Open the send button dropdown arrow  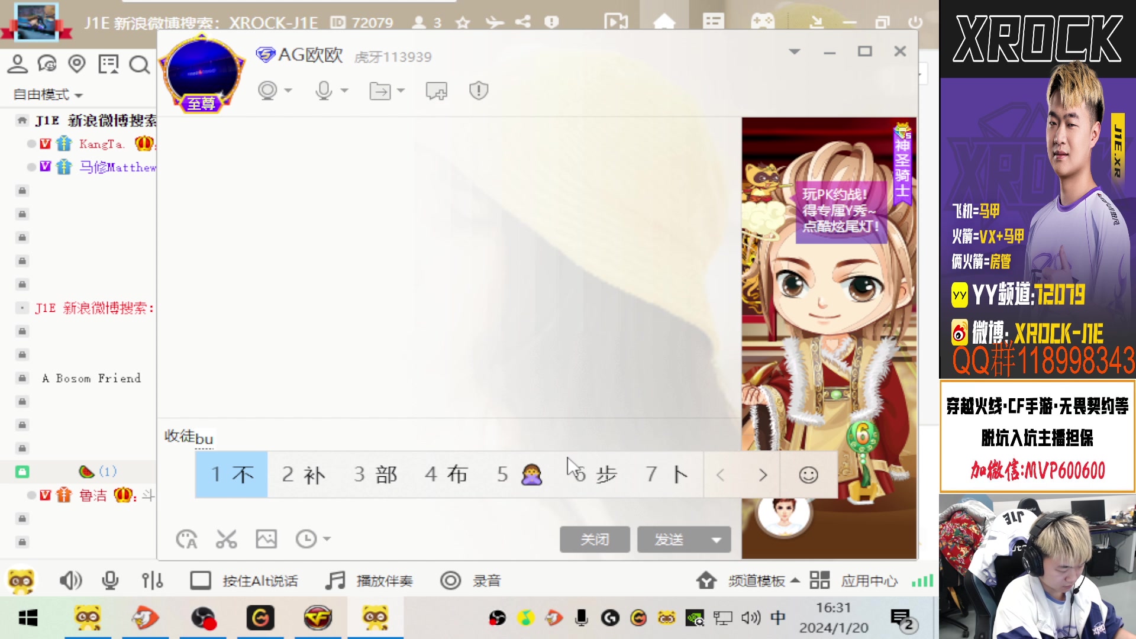pyautogui.click(x=717, y=540)
